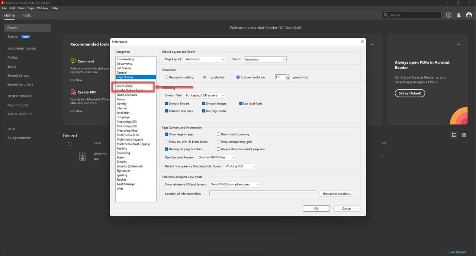Switch to the Home tab

click(9, 15)
